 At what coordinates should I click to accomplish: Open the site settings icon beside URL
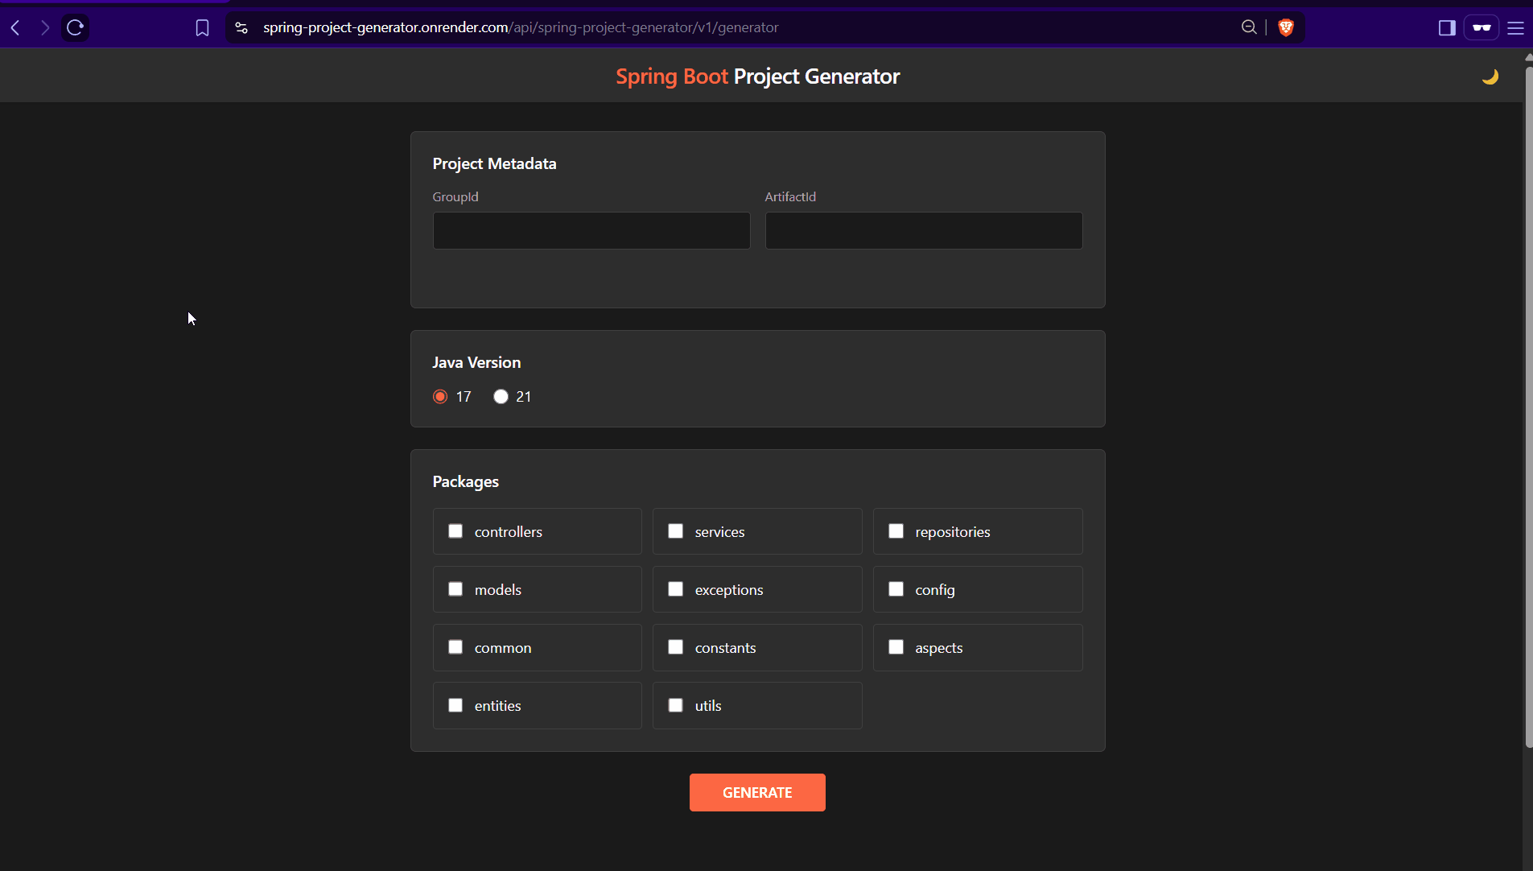pyautogui.click(x=241, y=28)
